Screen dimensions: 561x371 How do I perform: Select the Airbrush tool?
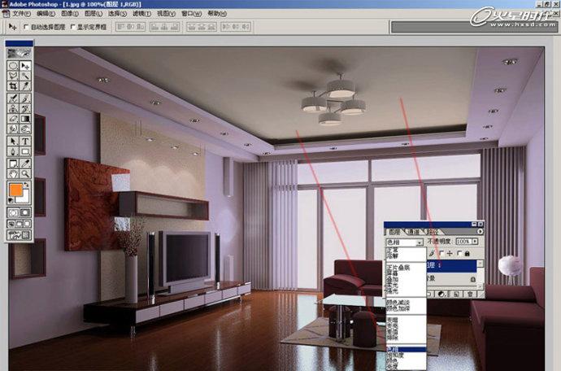(13, 98)
